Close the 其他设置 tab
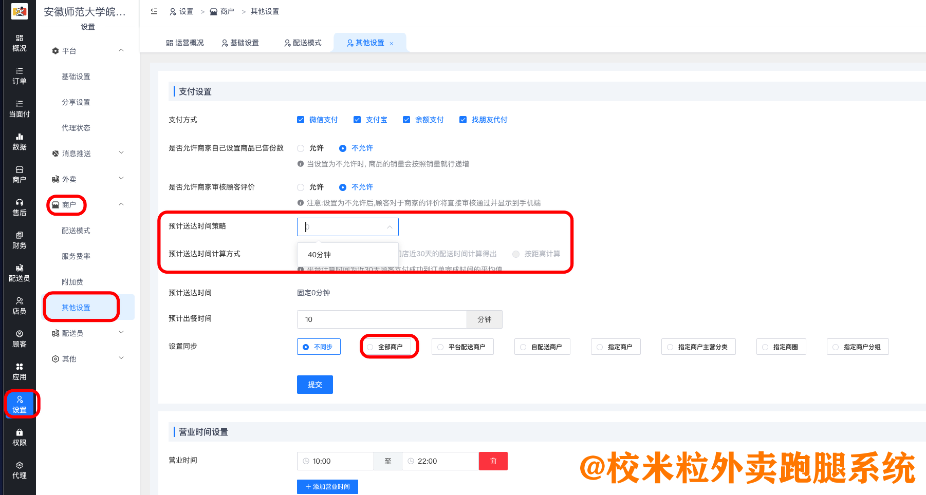The width and height of the screenshot is (926, 495). [392, 44]
